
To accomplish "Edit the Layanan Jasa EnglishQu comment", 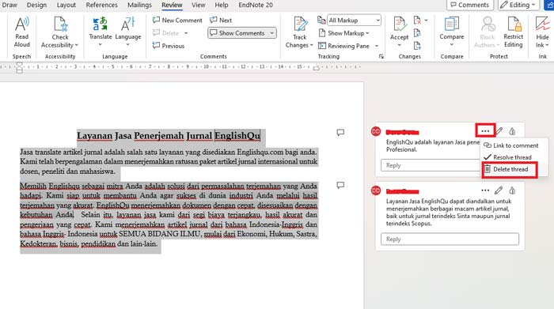I will (499, 190).
